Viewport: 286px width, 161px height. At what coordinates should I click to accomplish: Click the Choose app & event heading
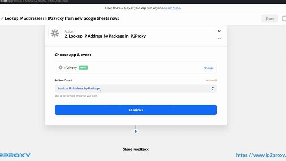[73, 55]
